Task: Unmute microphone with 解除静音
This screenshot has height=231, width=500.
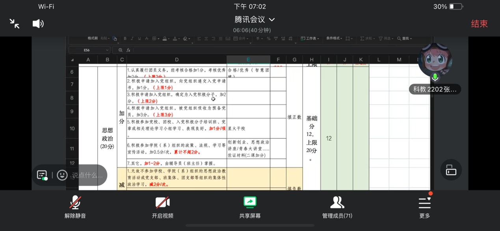Action: (x=75, y=207)
